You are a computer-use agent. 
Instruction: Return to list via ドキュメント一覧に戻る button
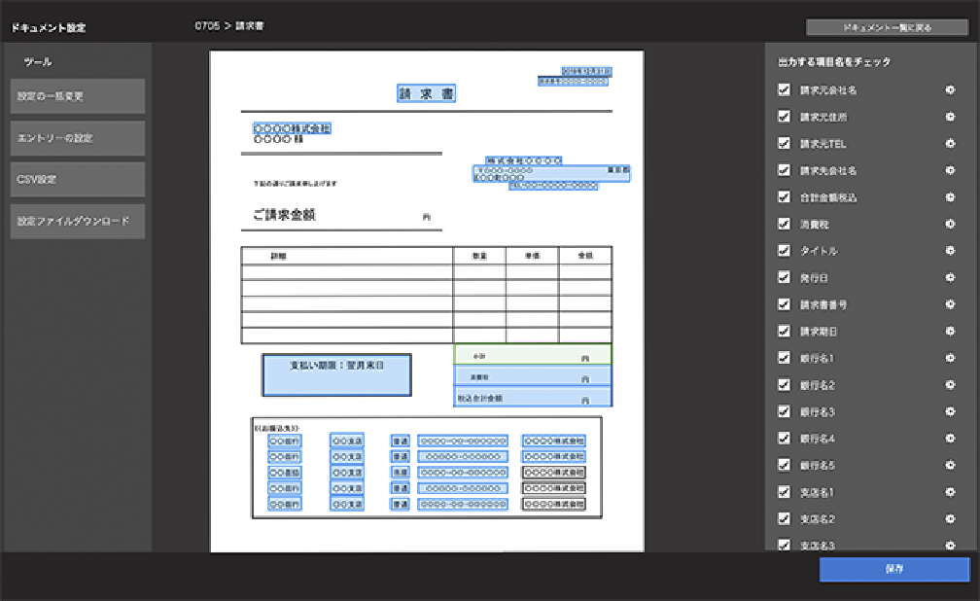887,28
